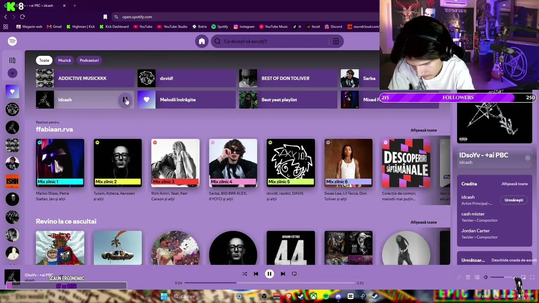
Task: Show all credits via Afișează toate
Action: [x=515, y=184]
